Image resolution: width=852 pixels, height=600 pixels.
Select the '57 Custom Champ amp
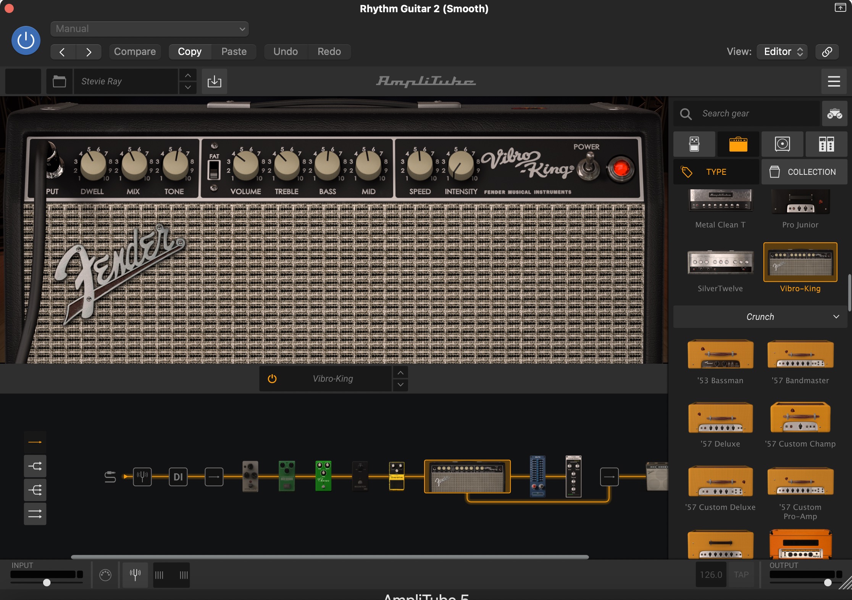pyautogui.click(x=800, y=425)
